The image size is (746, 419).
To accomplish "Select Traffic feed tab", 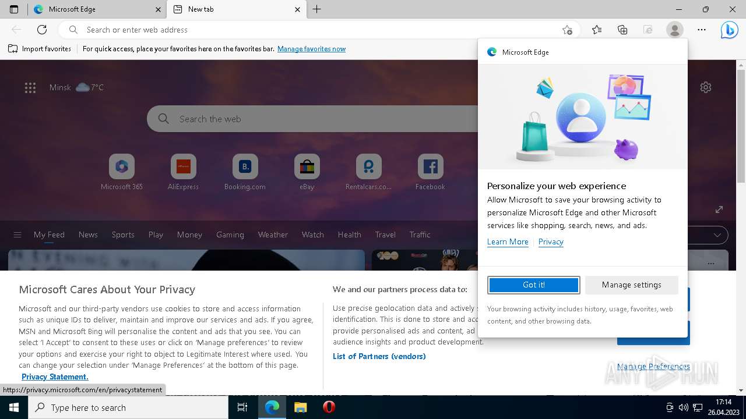I will tap(420, 235).
